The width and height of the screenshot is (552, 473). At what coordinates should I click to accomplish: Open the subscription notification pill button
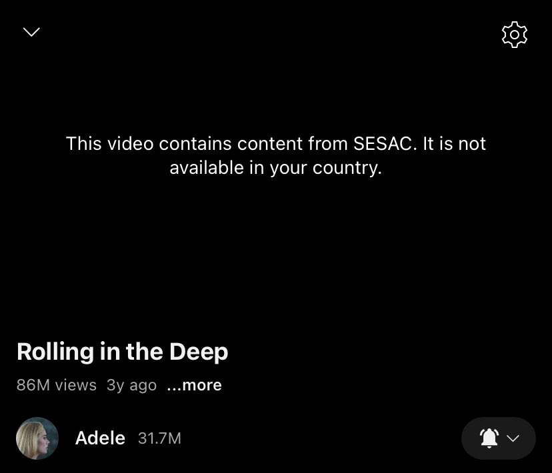point(499,438)
